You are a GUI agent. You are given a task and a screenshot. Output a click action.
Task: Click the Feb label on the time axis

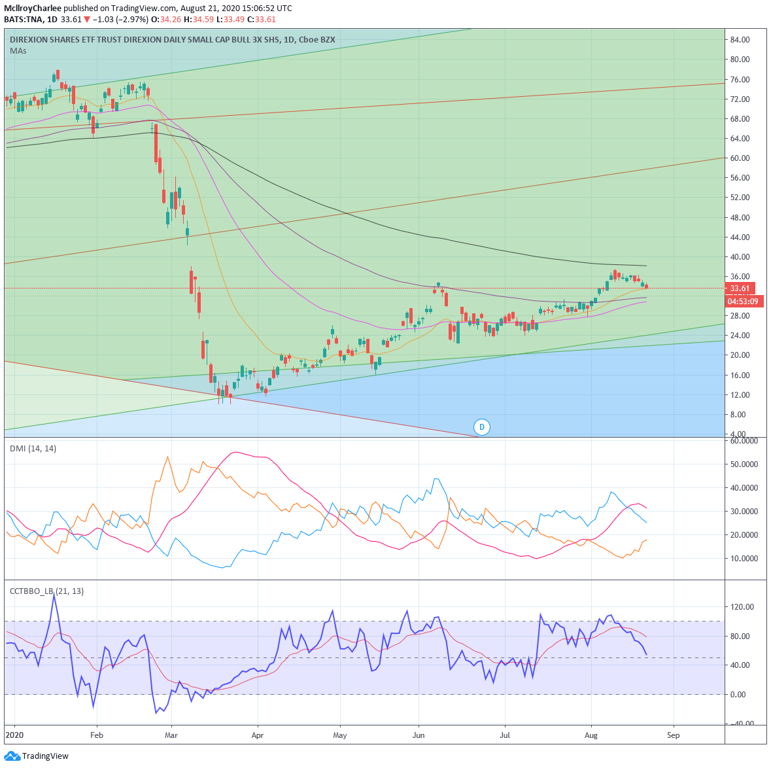click(x=97, y=735)
